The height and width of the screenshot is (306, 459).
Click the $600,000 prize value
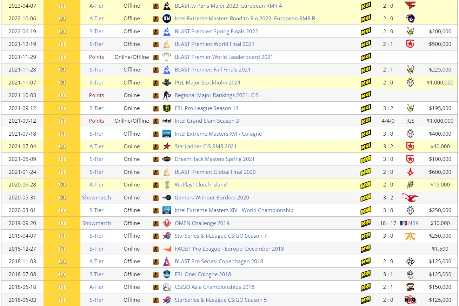click(x=440, y=172)
